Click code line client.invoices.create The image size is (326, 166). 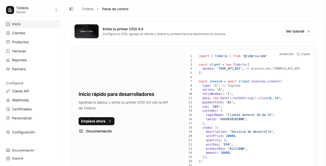click(x=241, y=81)
